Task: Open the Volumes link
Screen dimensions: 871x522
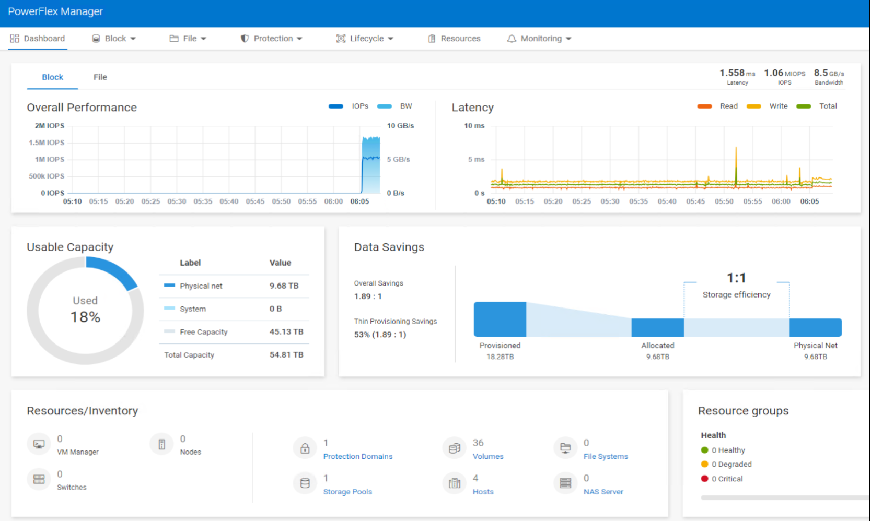Action: tap(488, 457)
